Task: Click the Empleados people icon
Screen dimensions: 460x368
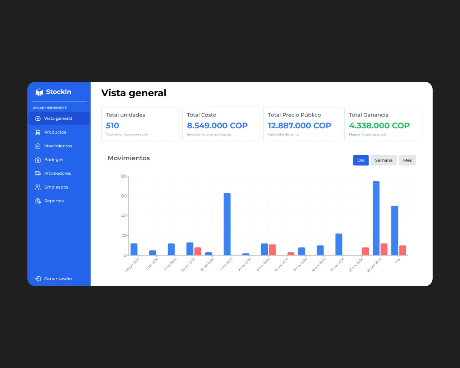Action: [38, 187]
